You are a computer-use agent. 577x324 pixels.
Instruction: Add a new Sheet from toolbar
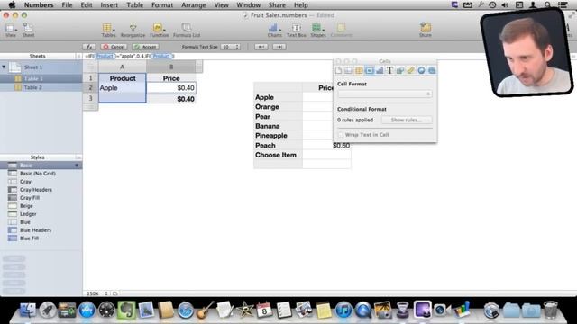point(28,30)
